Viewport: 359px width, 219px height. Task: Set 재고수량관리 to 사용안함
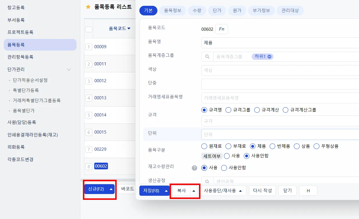click(224, 168)
